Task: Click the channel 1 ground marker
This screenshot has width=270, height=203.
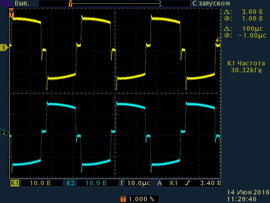Action: pyautogui.click(x=4, y=47)
